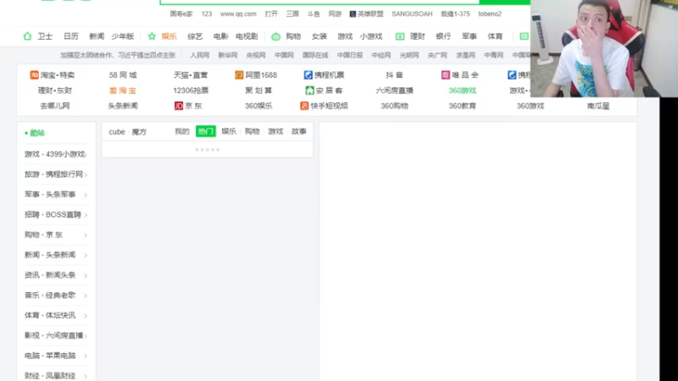The width and height of the screenshot is (678, 381).
Task: Open the 加强亚太团结合作 headline link
Action: click(x=118, y=55)
